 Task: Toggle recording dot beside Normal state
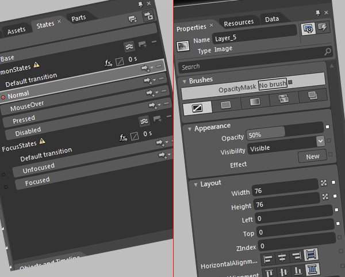pos(3,97)
